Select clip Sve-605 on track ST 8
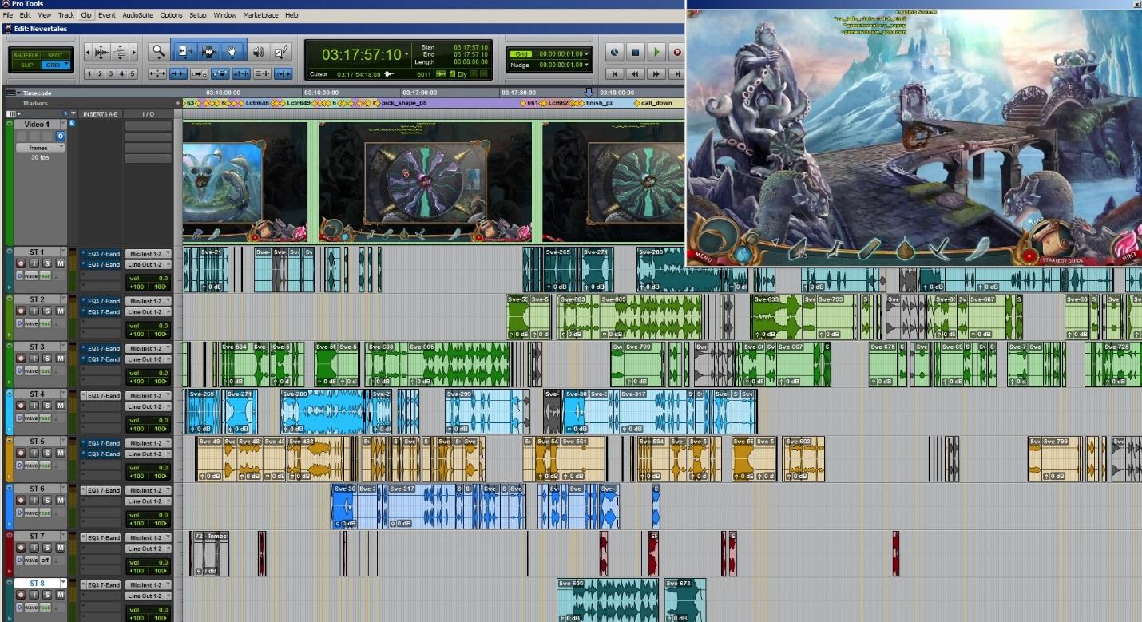Viewport: 1142px width, 622px height. point(607,600)
